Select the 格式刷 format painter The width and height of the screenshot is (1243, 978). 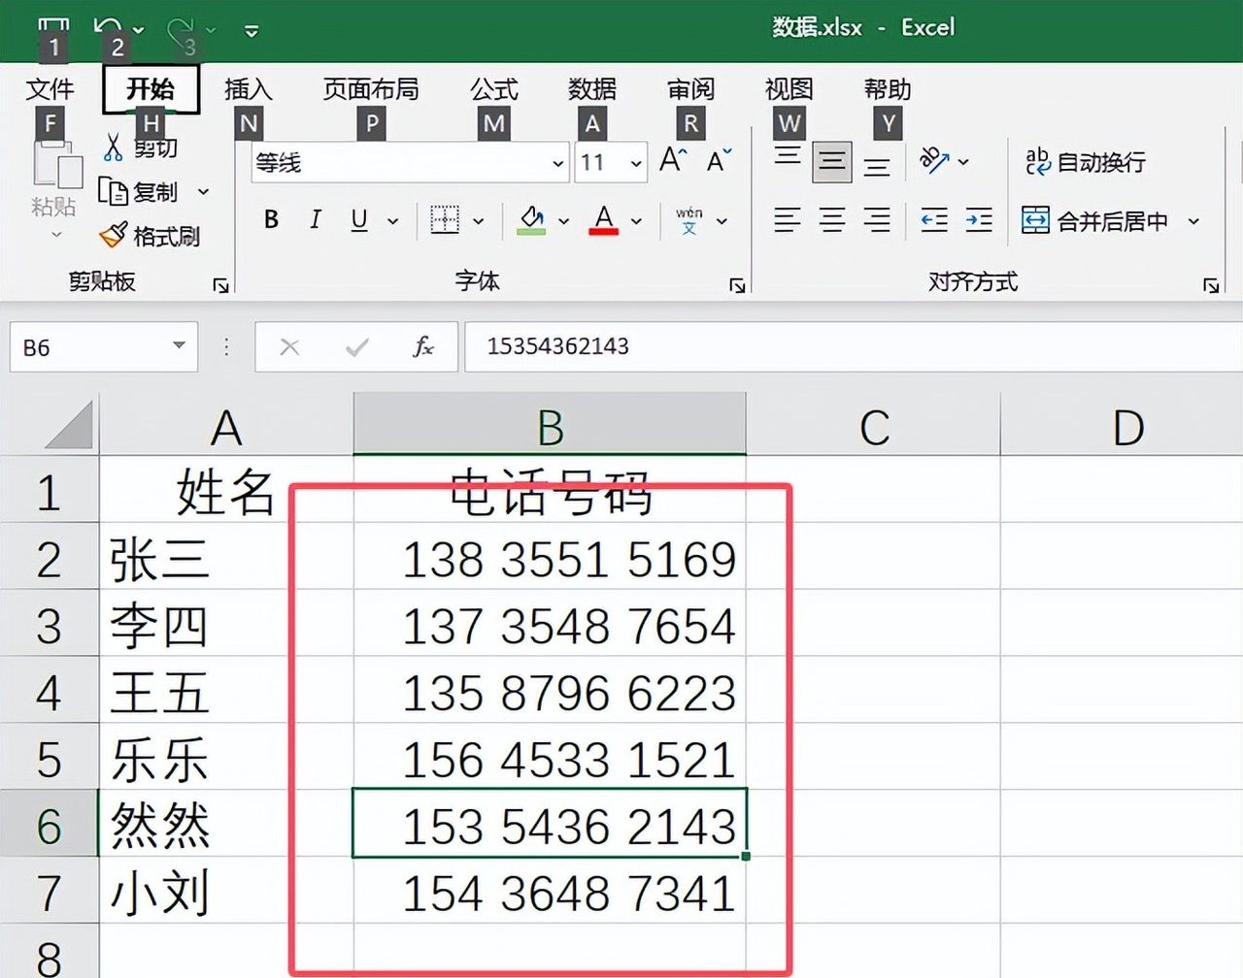[150, 236]
